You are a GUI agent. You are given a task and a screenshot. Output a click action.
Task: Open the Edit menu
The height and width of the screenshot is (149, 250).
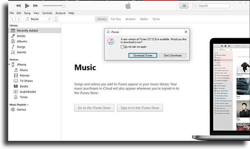(x=19, y=13)
